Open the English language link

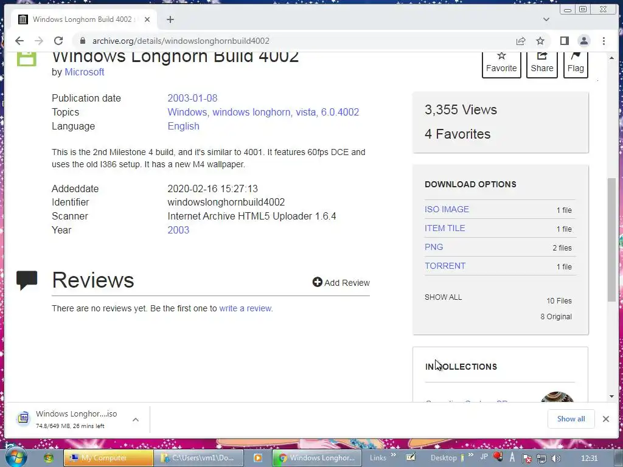tap(183, 126)
